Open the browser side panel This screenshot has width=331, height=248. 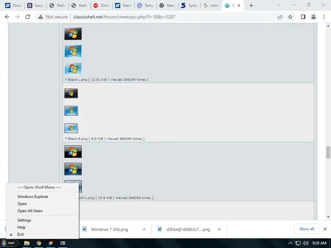coord(303,17)
